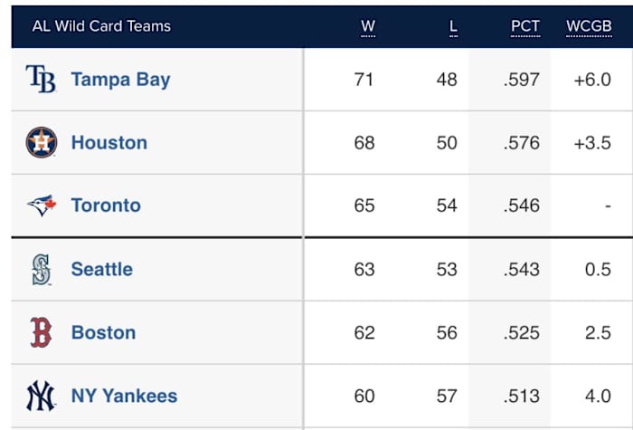
Task: Click the PCT column header
Action: pos(525,26)
